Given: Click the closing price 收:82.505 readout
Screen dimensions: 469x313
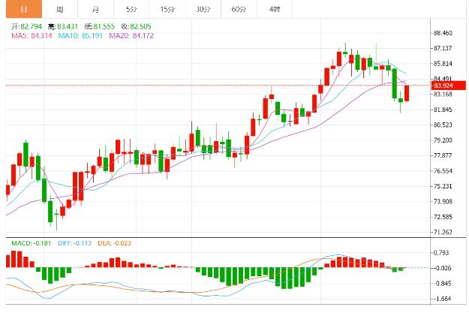Looking at the screenshot, I should 143,26.
